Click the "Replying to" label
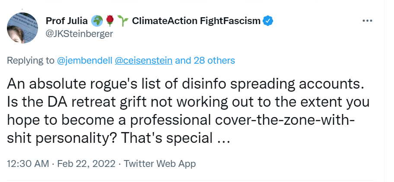 point(31,60)
